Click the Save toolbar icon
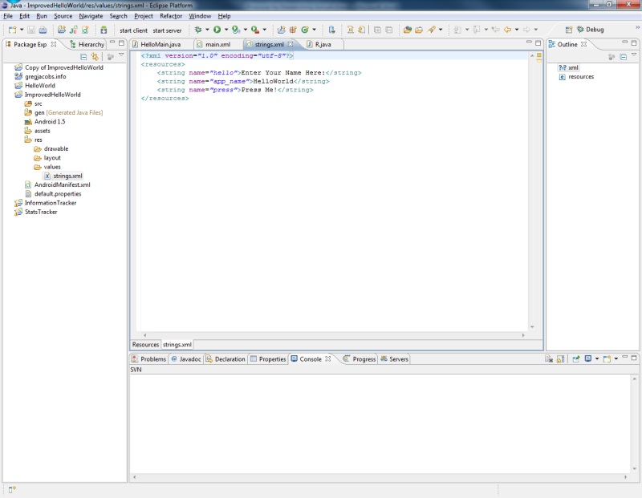Viewport: 642px width, 498px height. (31, 30)
